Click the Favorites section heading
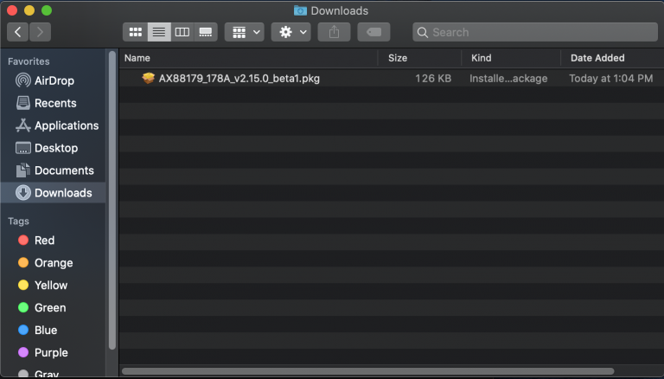 (x=29, y=61)
